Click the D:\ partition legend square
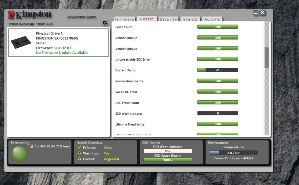 pyautogui.click(x=32, y=146)
